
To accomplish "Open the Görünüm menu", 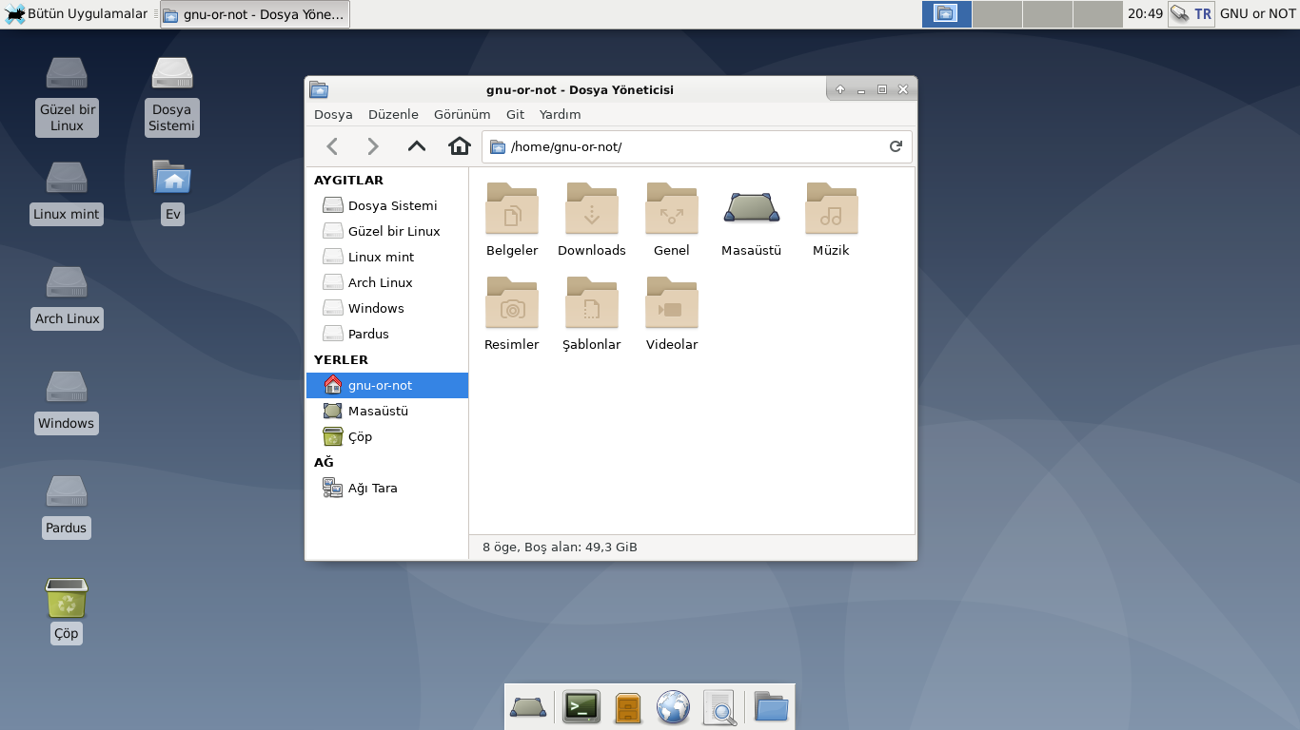I will (462, 114).
